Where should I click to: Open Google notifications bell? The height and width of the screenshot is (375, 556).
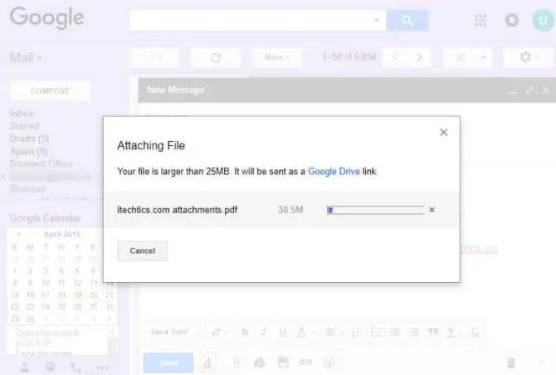point(512,20)
